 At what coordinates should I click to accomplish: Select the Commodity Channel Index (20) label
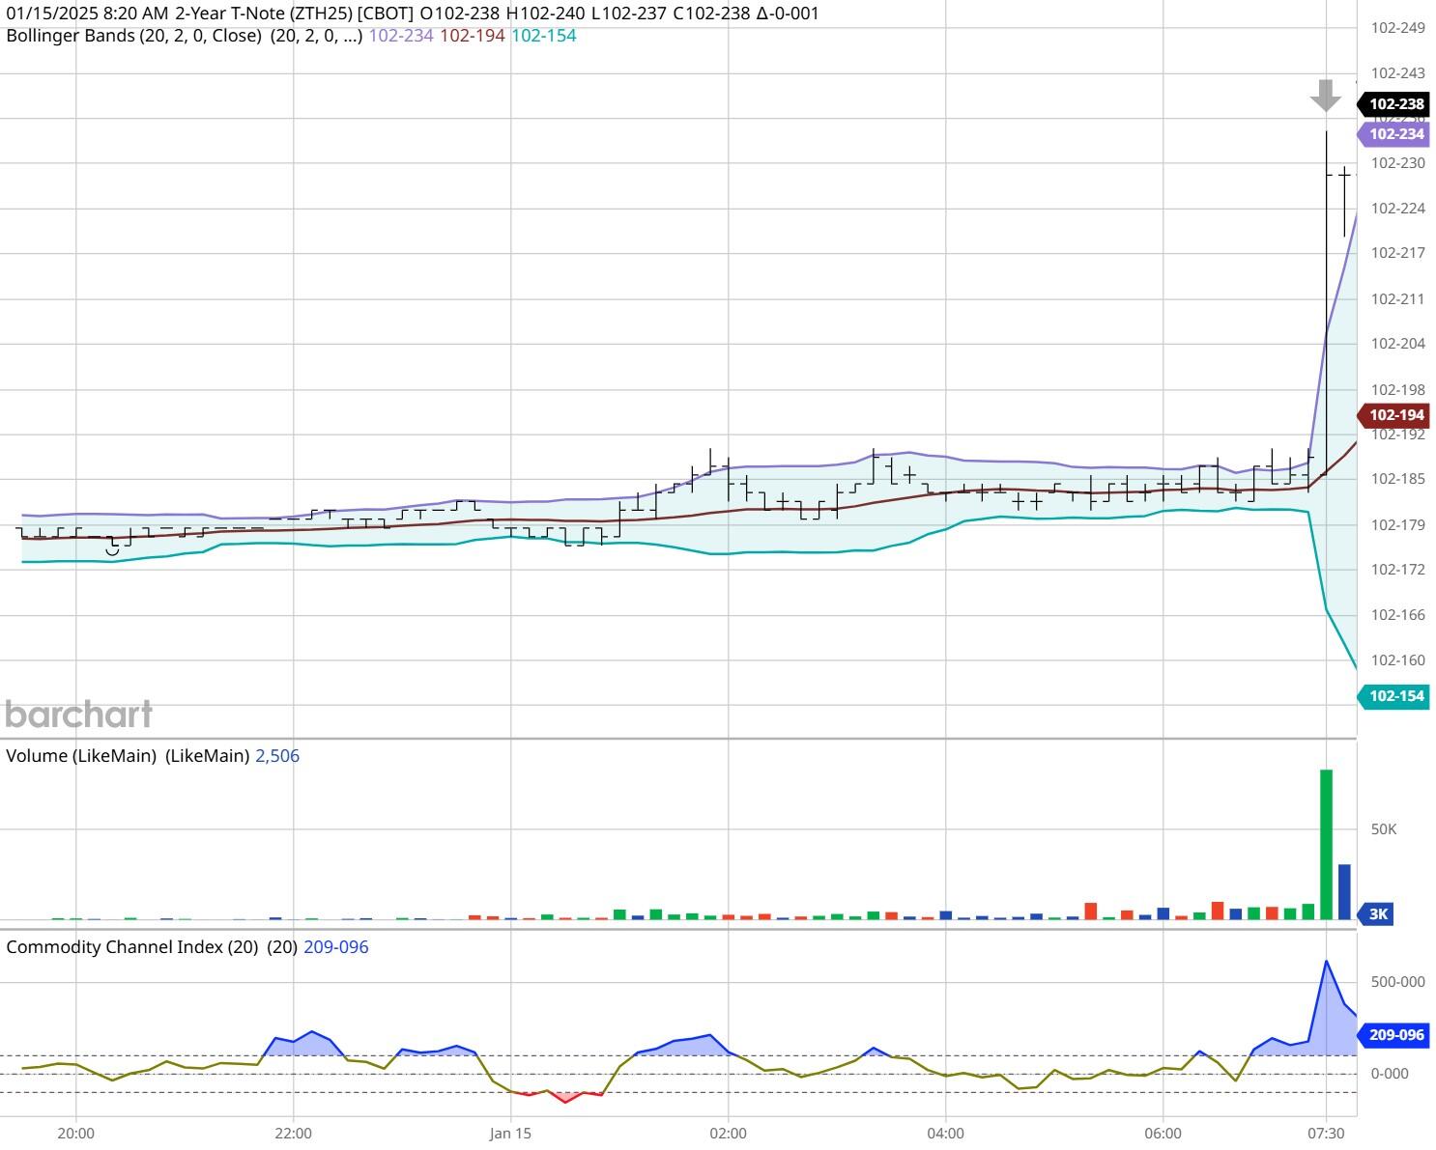click(132, 947)
